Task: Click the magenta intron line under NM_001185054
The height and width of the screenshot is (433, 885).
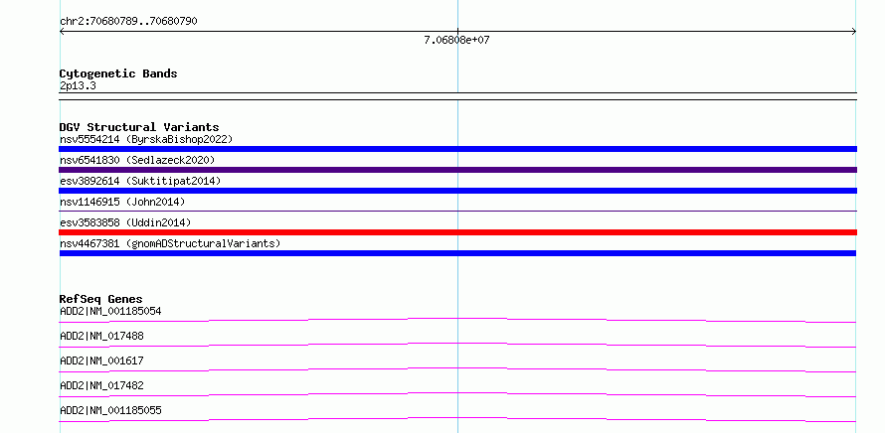Action: point(457,320)
